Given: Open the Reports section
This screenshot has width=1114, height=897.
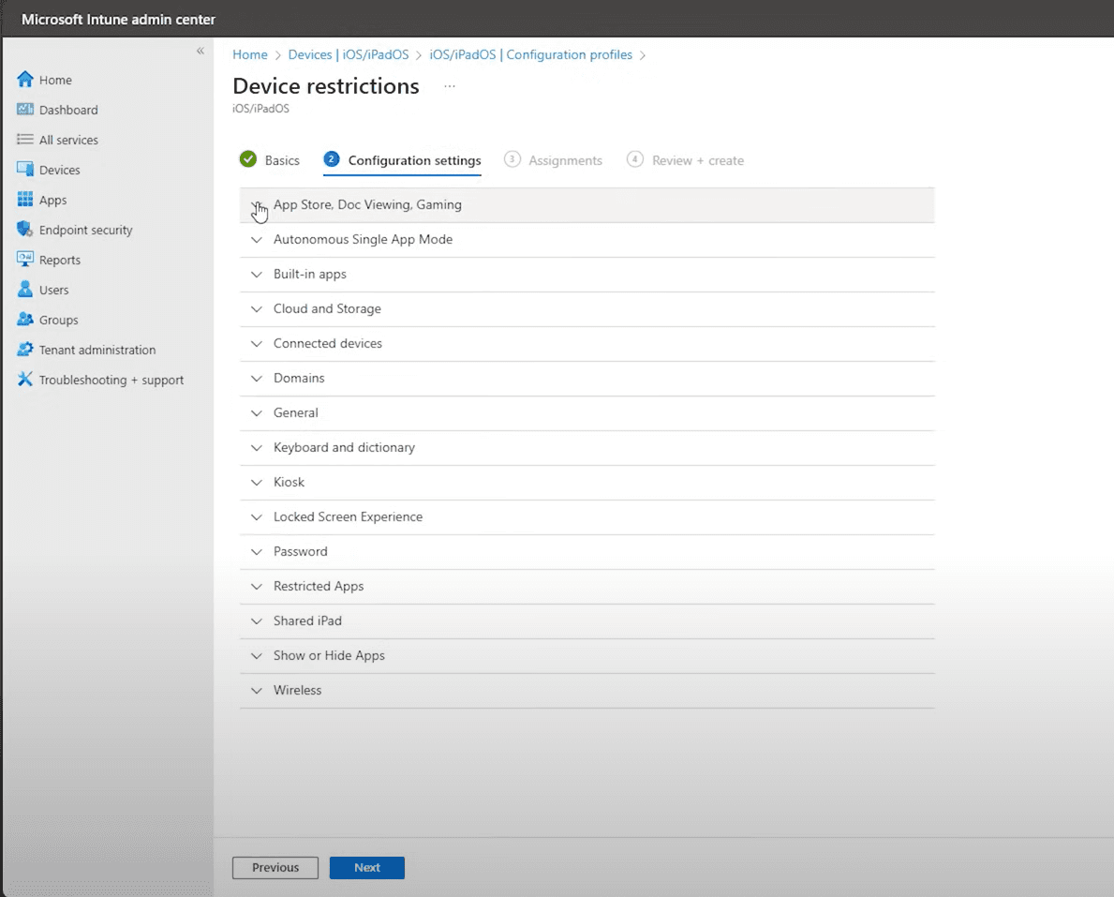Looking at the screenshot, I should 58,260.
